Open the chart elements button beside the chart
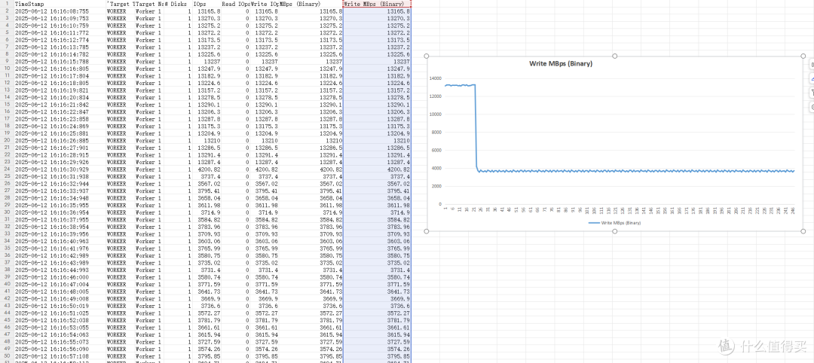Viewport: 814px width, 363px height. coord(811,66)
